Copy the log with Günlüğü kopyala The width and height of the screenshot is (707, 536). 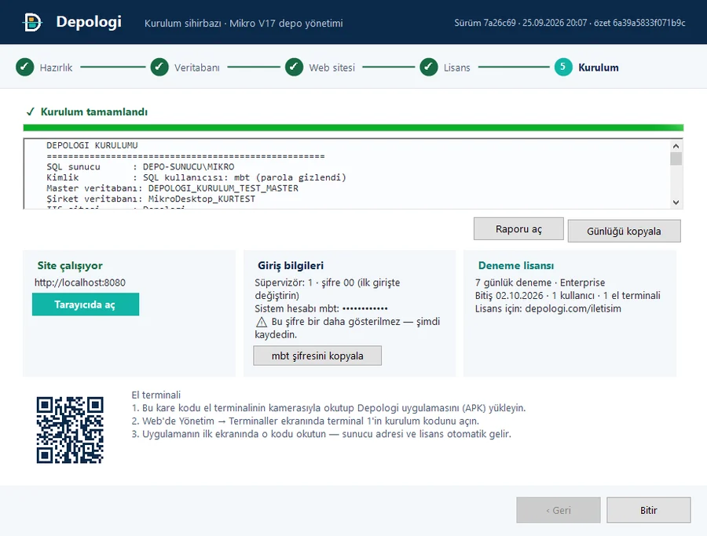pos(624,231)
